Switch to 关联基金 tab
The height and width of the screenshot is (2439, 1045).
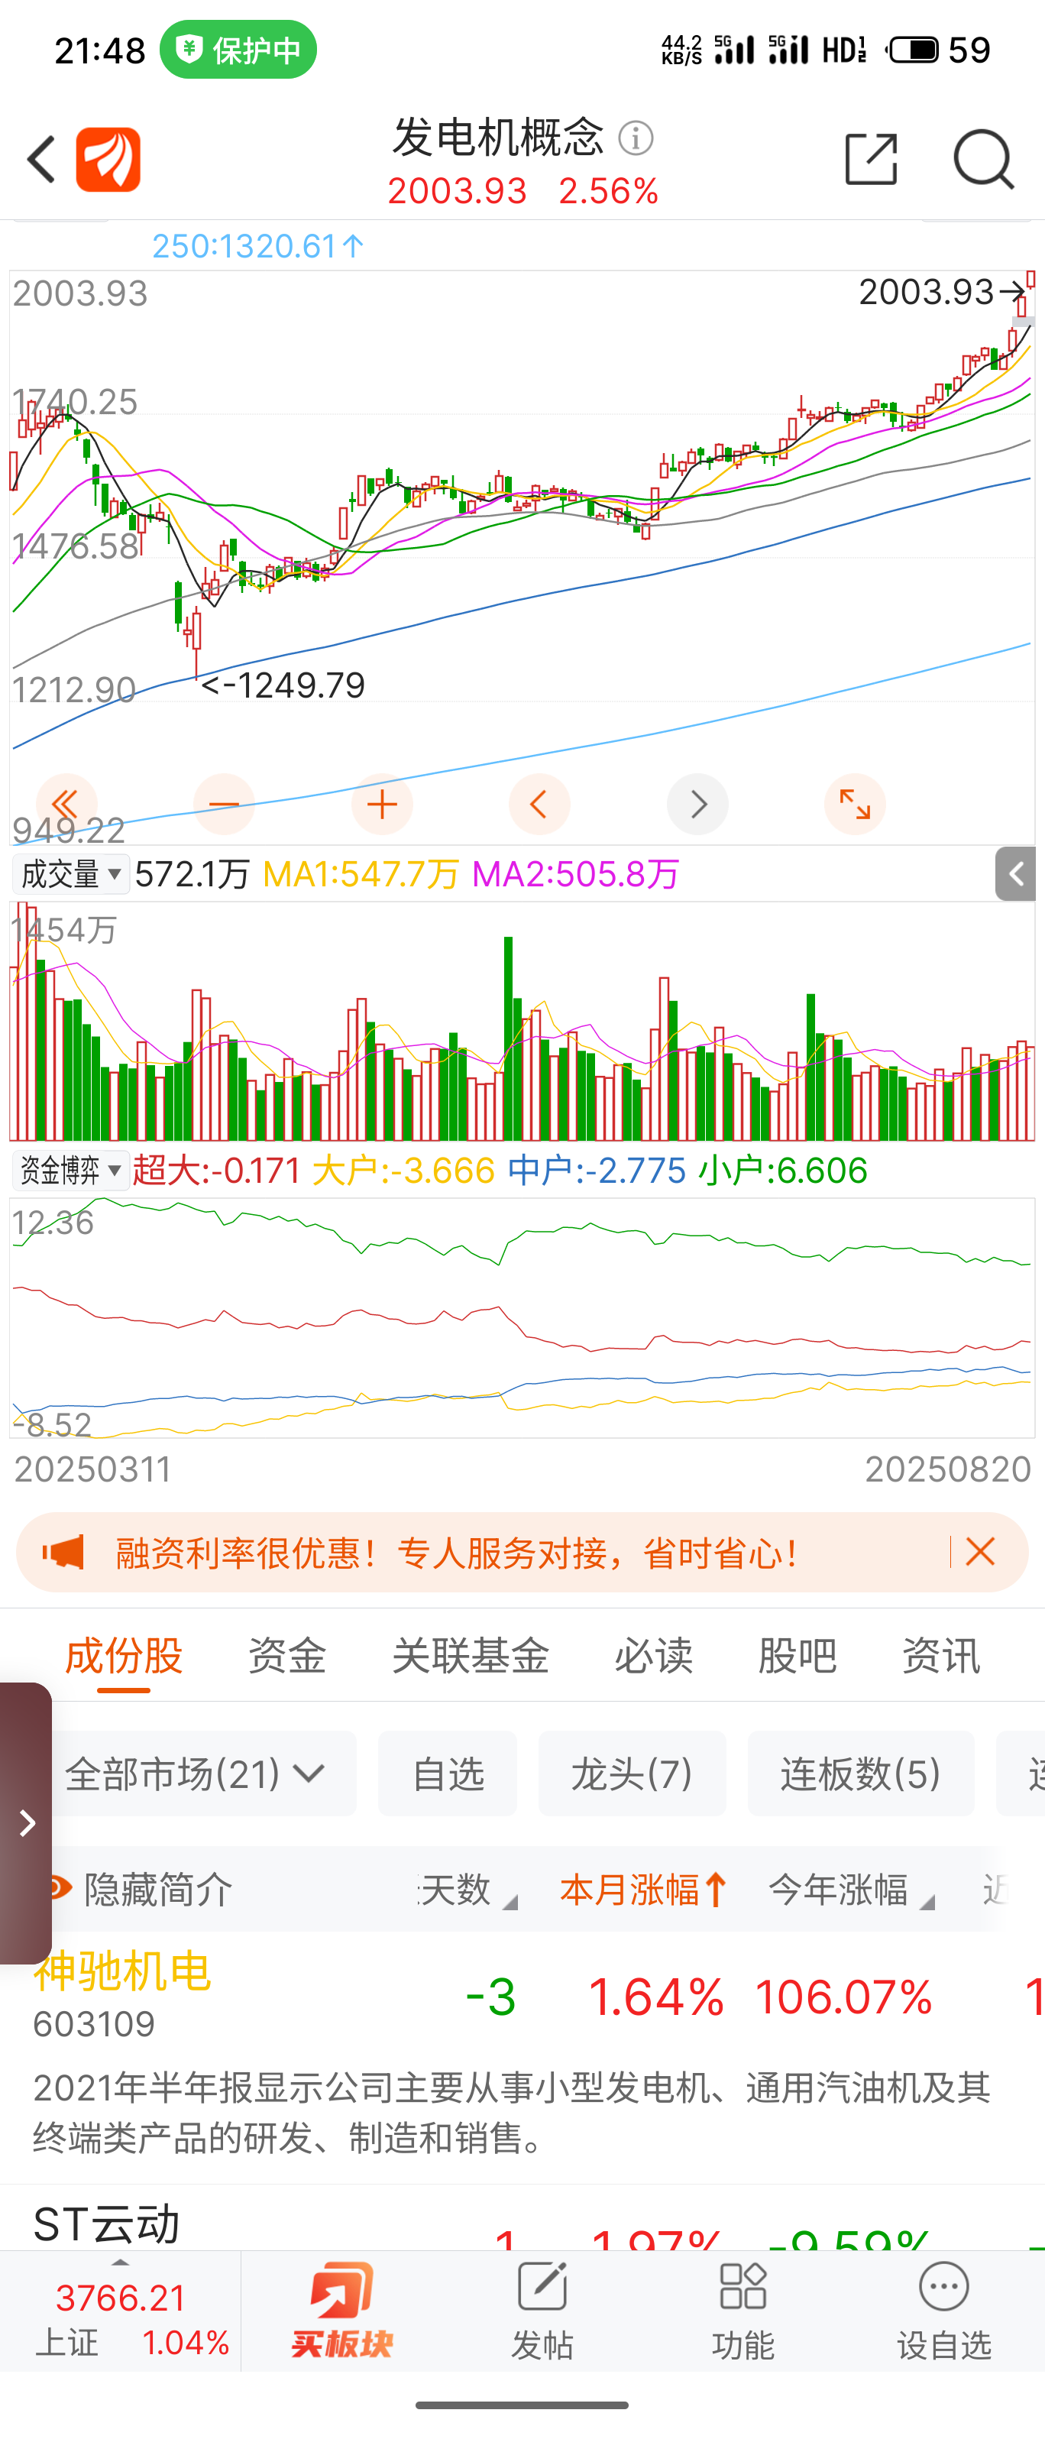(471, 1656)
